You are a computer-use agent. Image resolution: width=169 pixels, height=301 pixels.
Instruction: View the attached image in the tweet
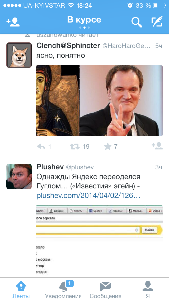click(x=99, y=101)
